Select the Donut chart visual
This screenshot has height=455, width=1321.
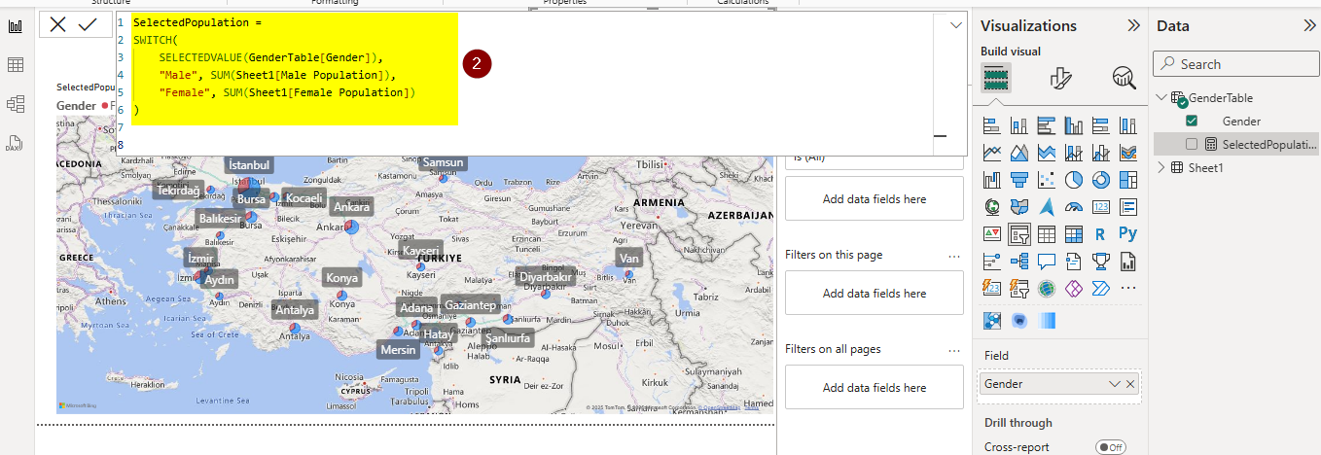[1101, 180]
